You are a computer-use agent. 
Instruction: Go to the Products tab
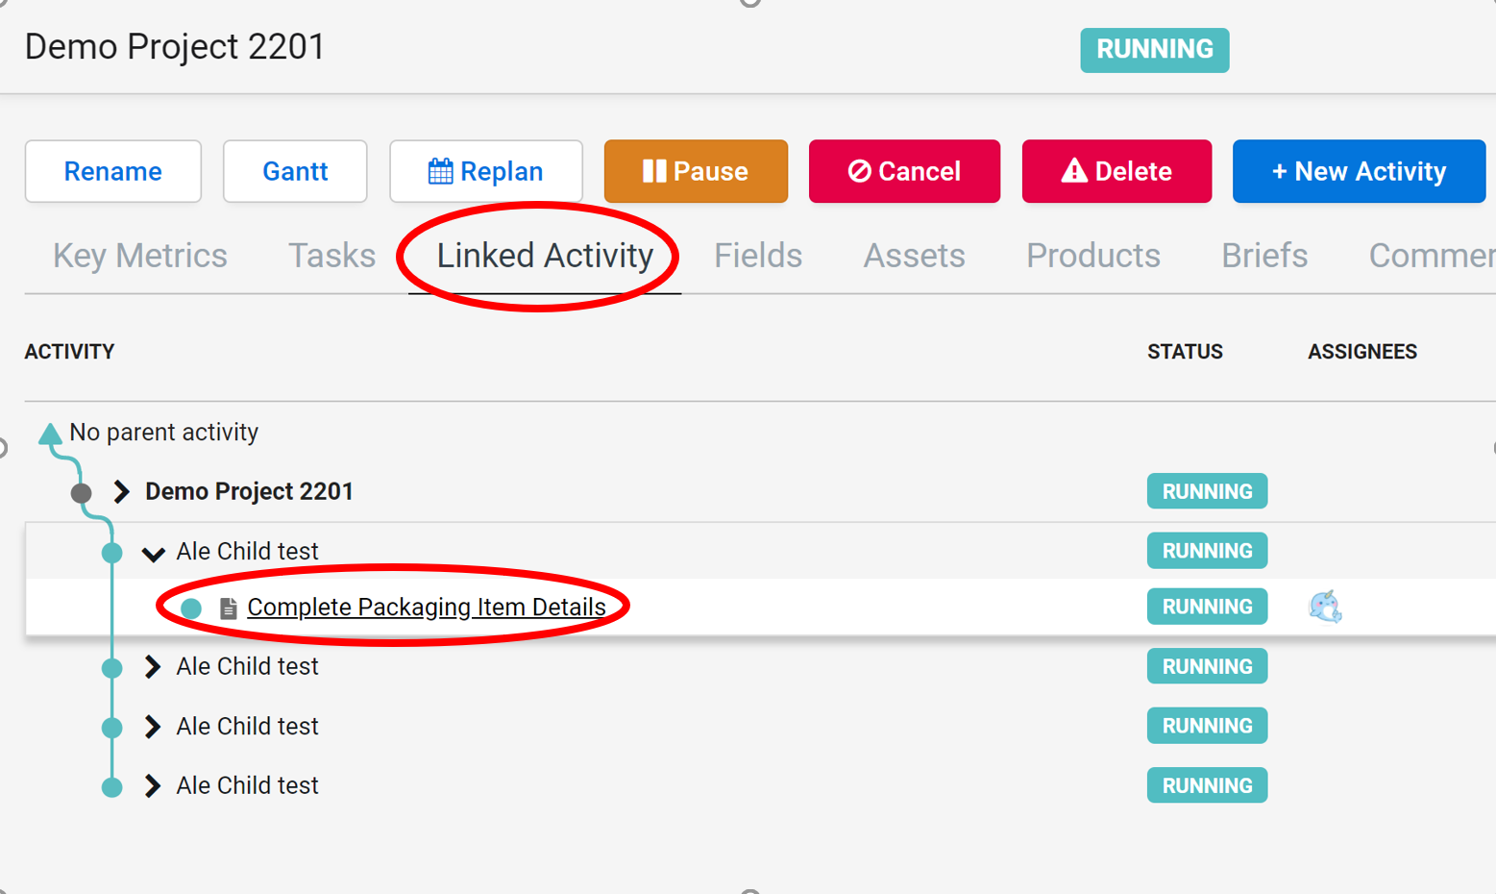1092,256
